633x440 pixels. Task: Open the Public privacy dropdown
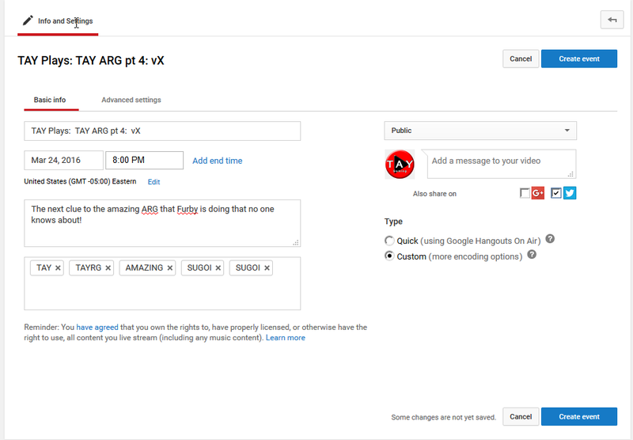tap(480, 131)
